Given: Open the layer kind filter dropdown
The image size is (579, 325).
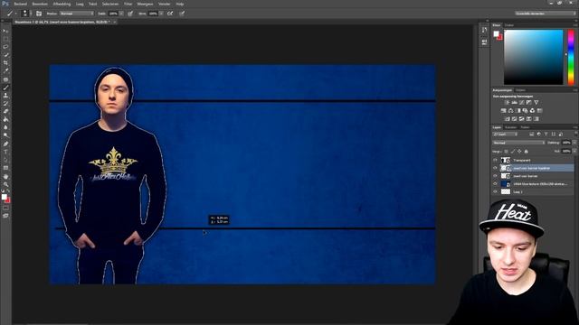Looking at the screenshot, I should point(506,135).
